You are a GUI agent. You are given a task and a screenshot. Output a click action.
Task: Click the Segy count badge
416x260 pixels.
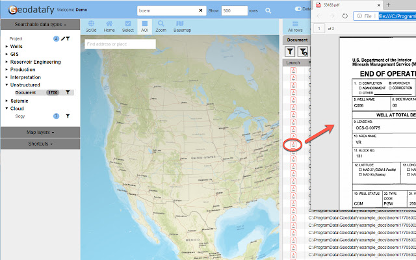(x=56, y=116)
